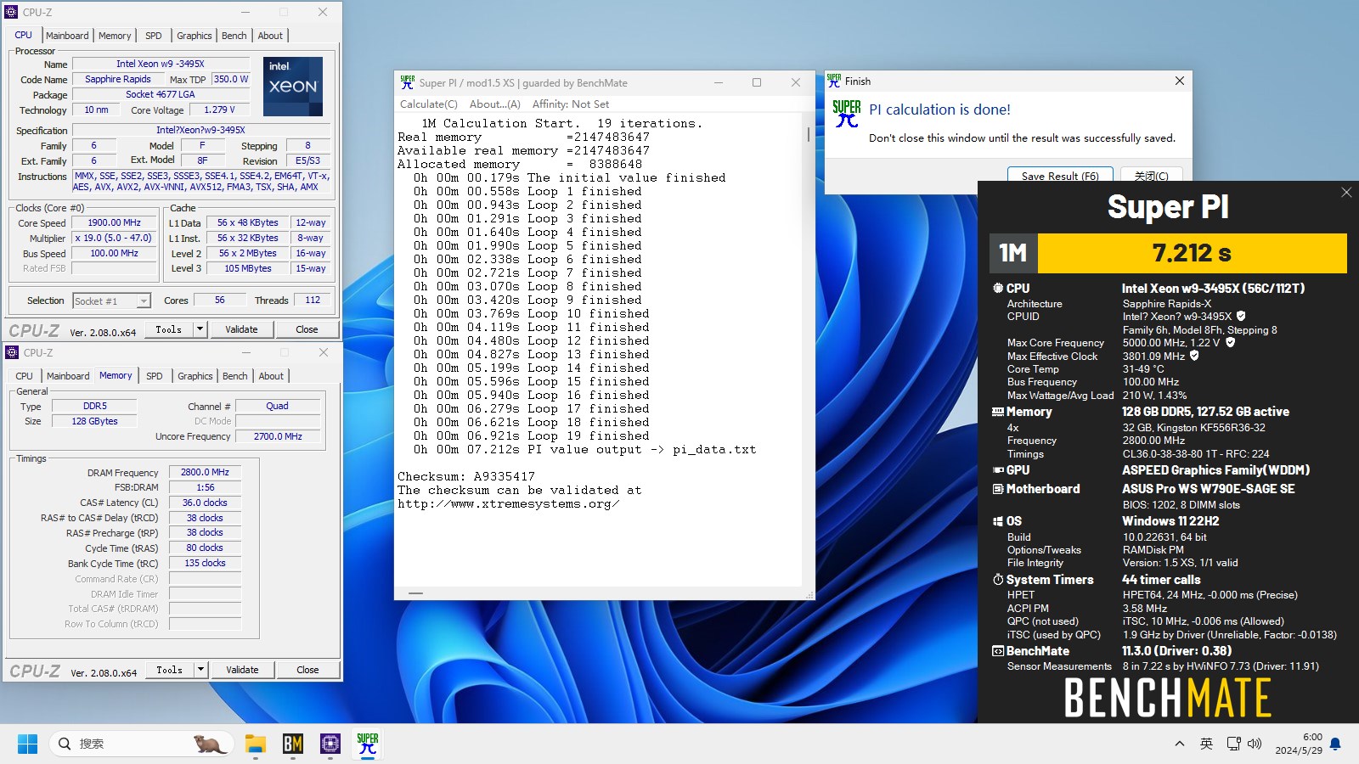
Task: Click the 7.212 s result score
Action: 1192,253
